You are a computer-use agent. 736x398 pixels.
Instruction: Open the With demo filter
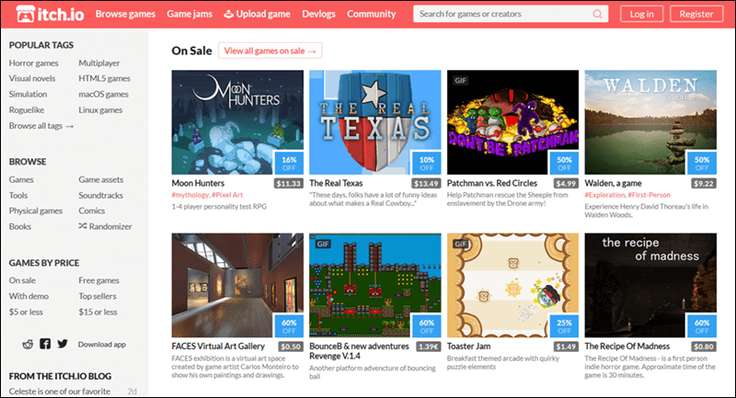coord(29,296)
